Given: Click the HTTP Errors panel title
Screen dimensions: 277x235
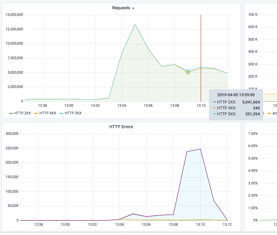Looking at the screenshot, I should [121, 127].
